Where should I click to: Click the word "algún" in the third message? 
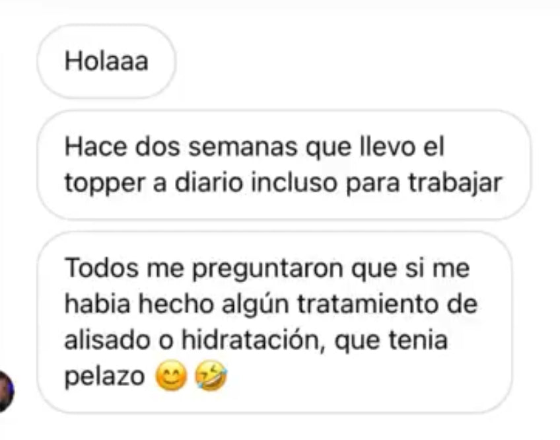(255, 306)
